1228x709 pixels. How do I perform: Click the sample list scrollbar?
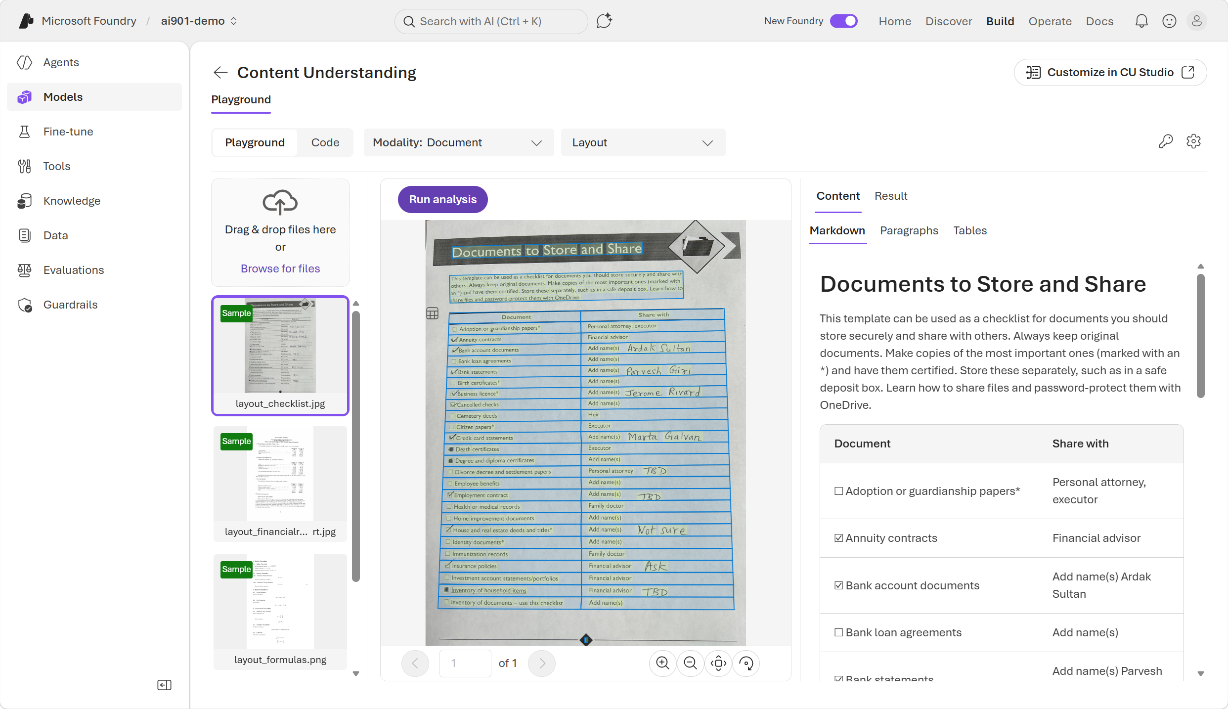point(355,445)
